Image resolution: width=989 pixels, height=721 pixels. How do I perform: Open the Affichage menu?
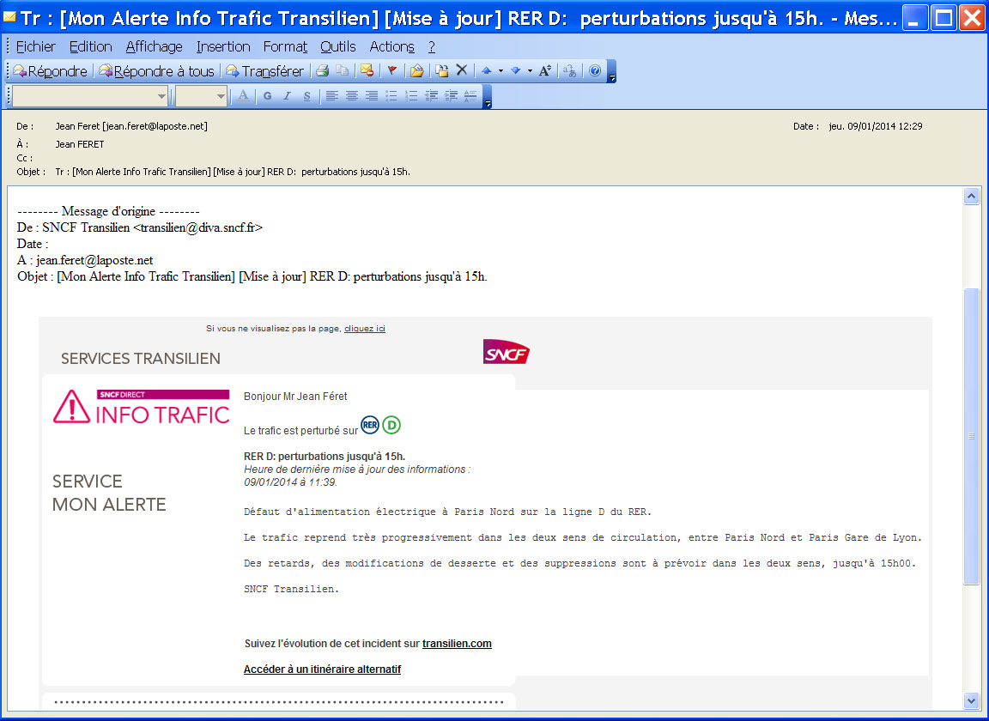154,46
